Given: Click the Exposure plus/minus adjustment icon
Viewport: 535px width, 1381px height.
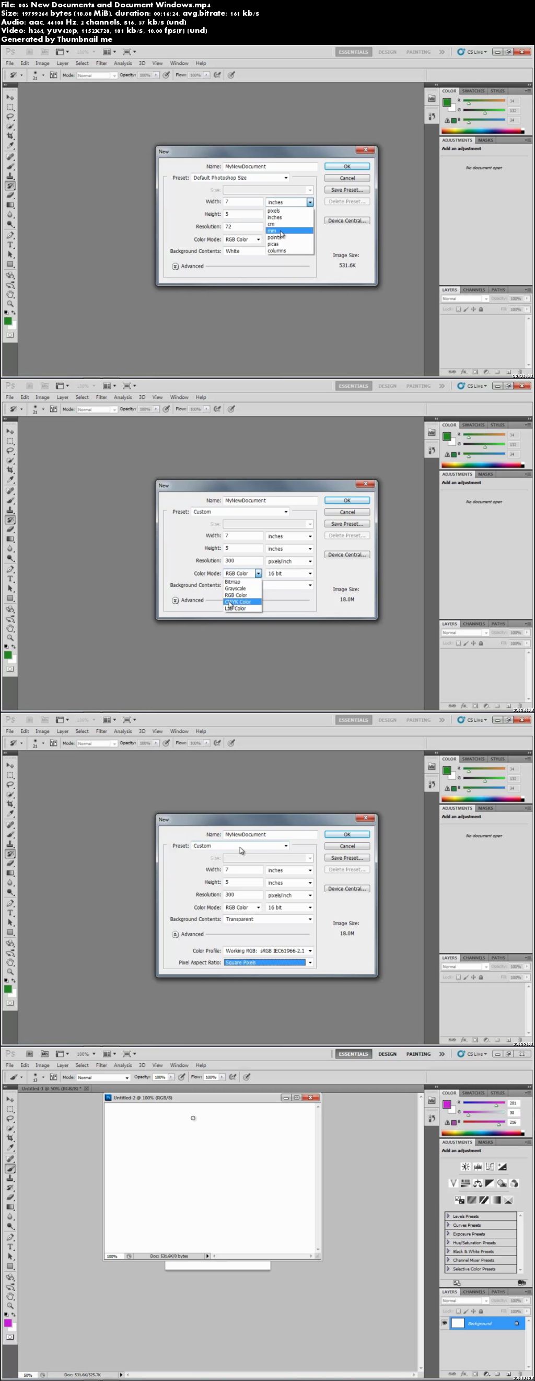Looking at the screenshot, I should 502,1167.
